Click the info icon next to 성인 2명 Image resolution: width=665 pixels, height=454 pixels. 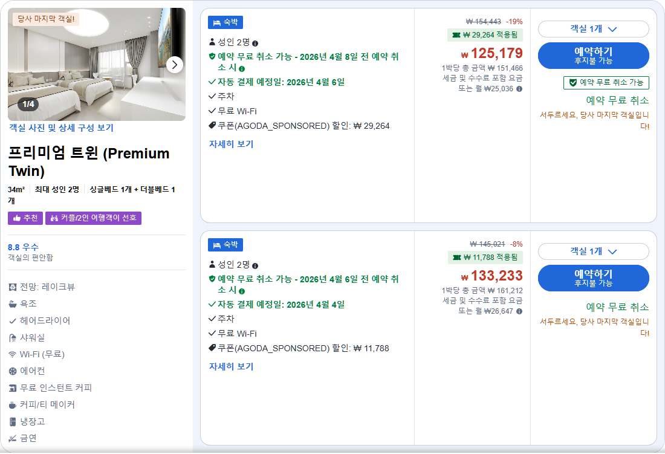[256, 42]
